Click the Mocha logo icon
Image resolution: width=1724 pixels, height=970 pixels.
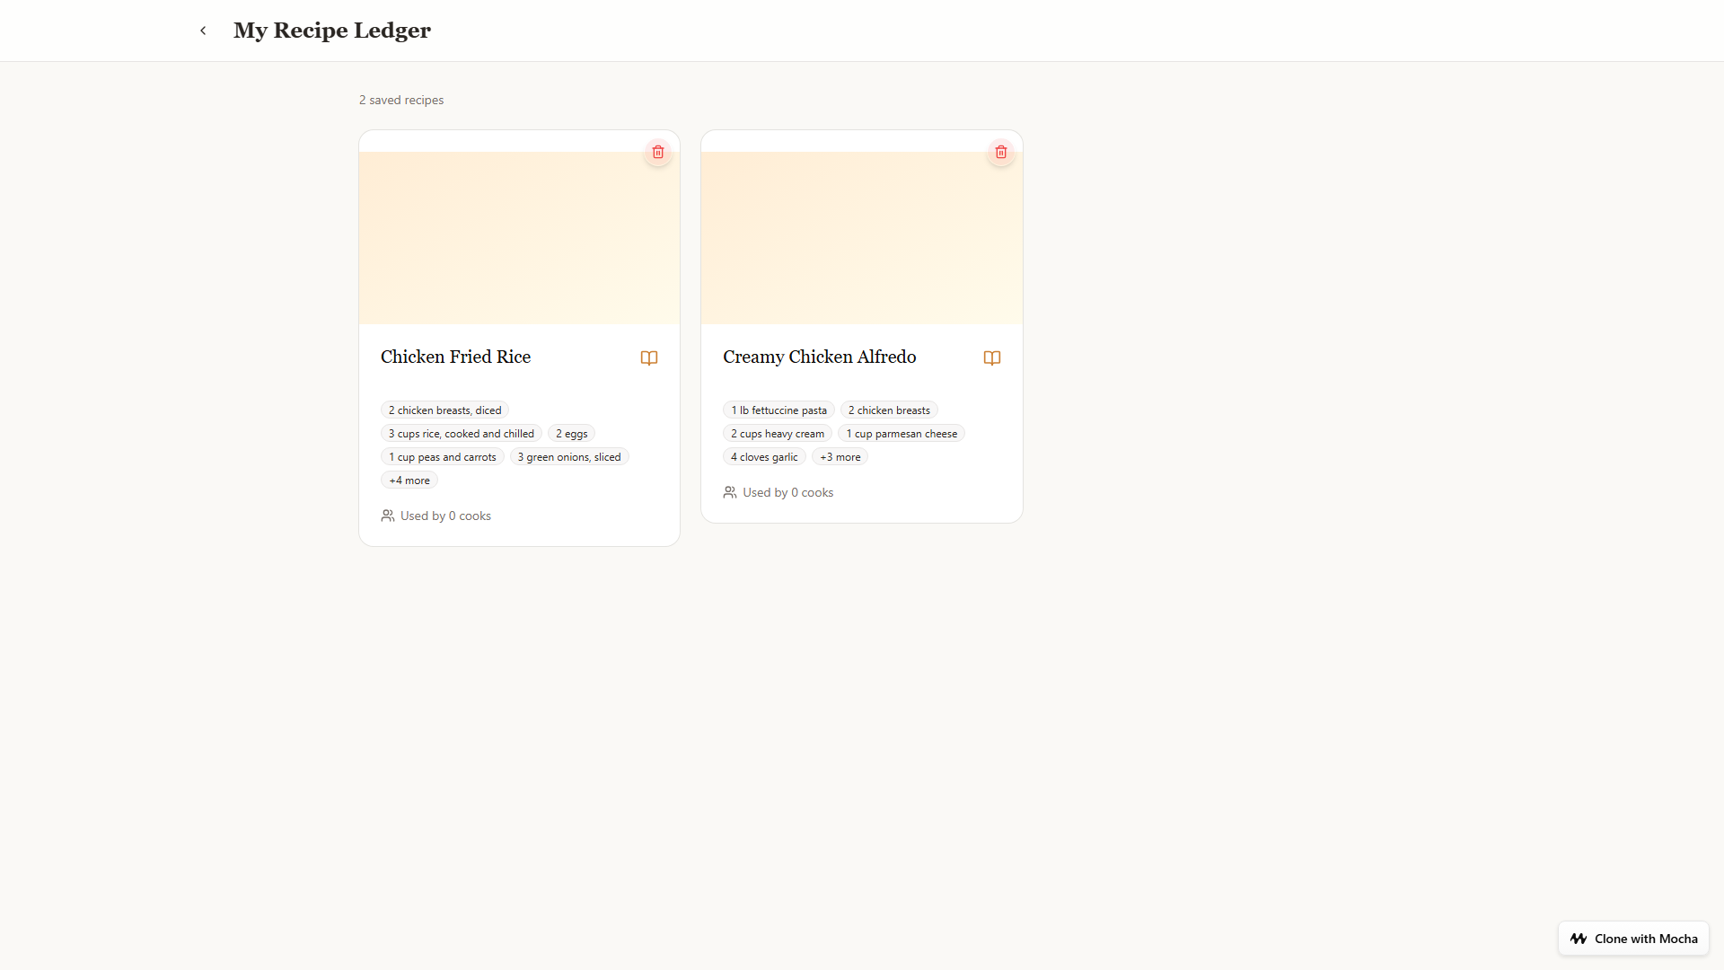coord(1579,939)
